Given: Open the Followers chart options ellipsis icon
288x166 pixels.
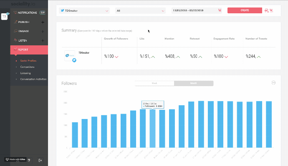Looking at the screenshot, I should coord(273,83).
